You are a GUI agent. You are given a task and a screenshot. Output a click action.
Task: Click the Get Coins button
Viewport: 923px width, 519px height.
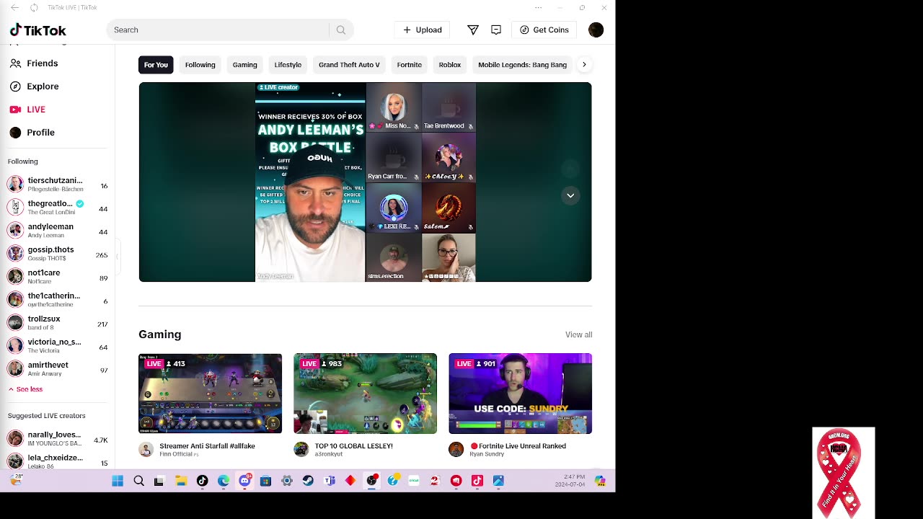544,30
